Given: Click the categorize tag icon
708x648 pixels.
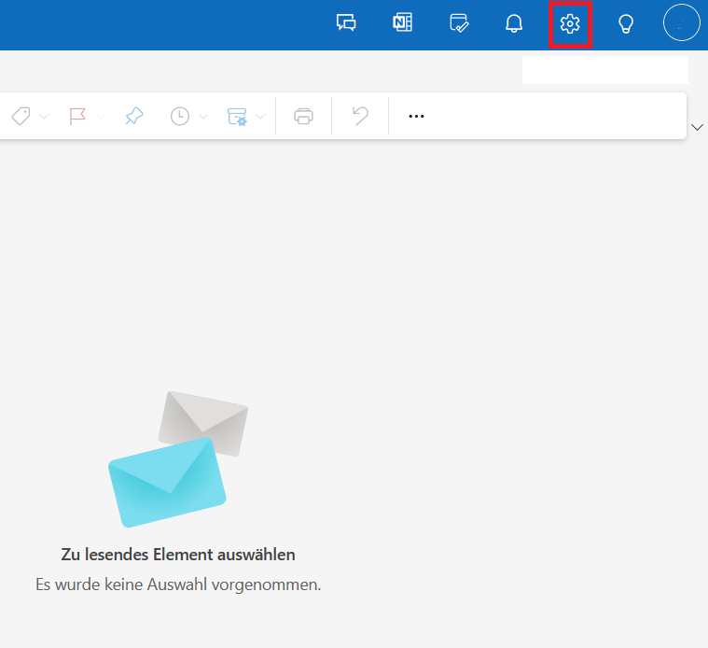Looking at the screenshot, I should (21, 116).
